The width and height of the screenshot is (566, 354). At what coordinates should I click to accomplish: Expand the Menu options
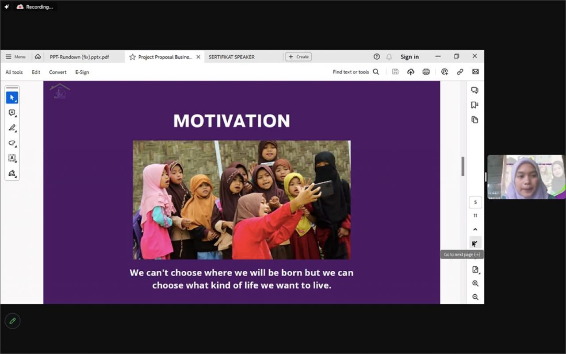15,57
